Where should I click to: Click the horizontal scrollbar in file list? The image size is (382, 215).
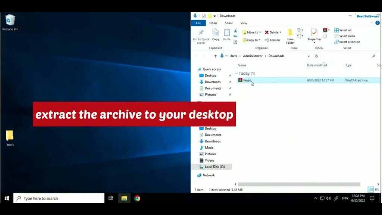click(x=298, y=184)
